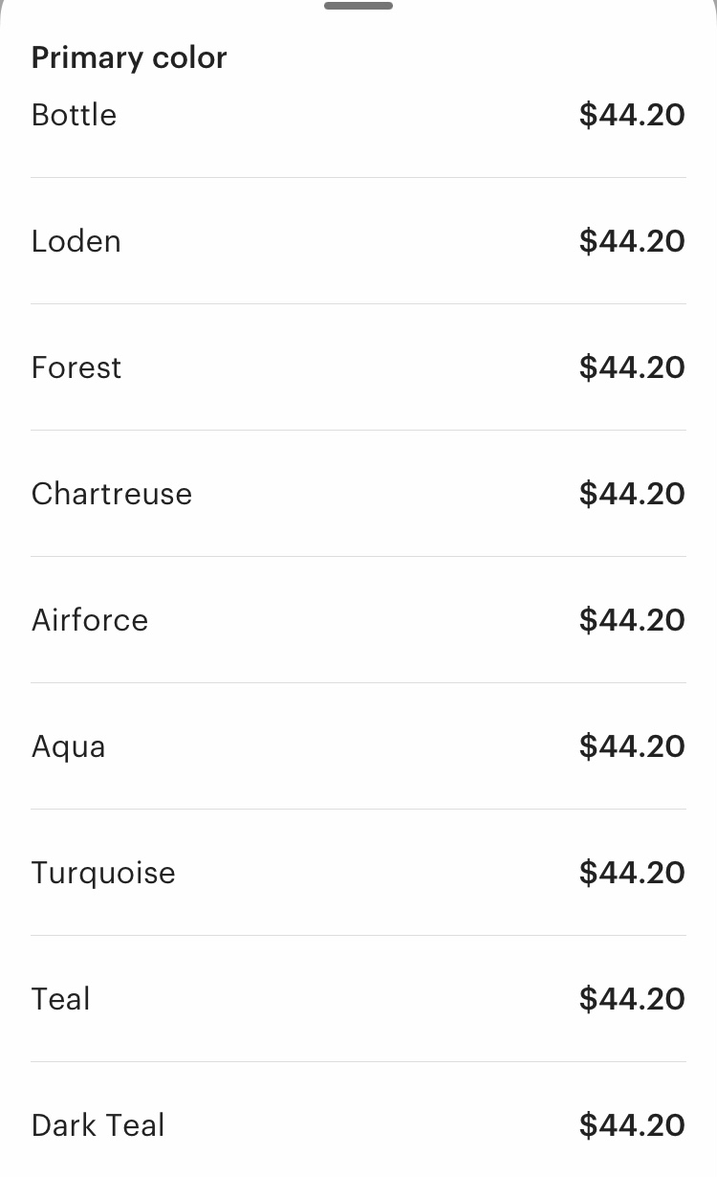Image resolution: width=717 pixels, height=1177 pixels.
Task: Tap the price in the Aqua row
Action: click(632, 746)
